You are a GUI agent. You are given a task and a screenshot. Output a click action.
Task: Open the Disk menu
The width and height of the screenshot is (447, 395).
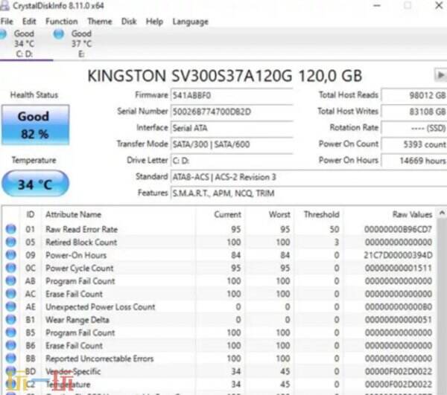129,22
